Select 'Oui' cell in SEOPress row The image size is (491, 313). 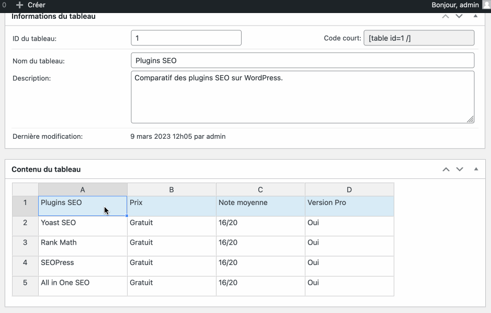349,266
